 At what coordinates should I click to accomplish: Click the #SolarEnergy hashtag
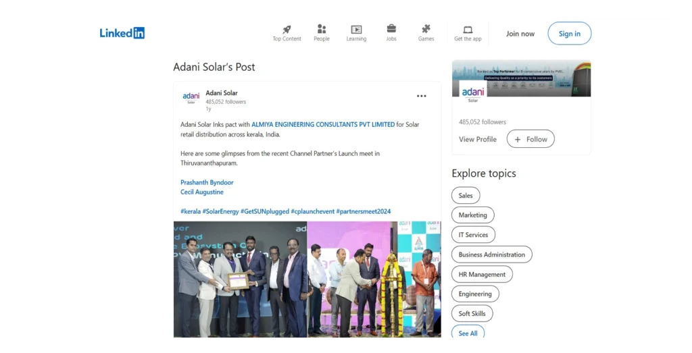tap(220, 211)
